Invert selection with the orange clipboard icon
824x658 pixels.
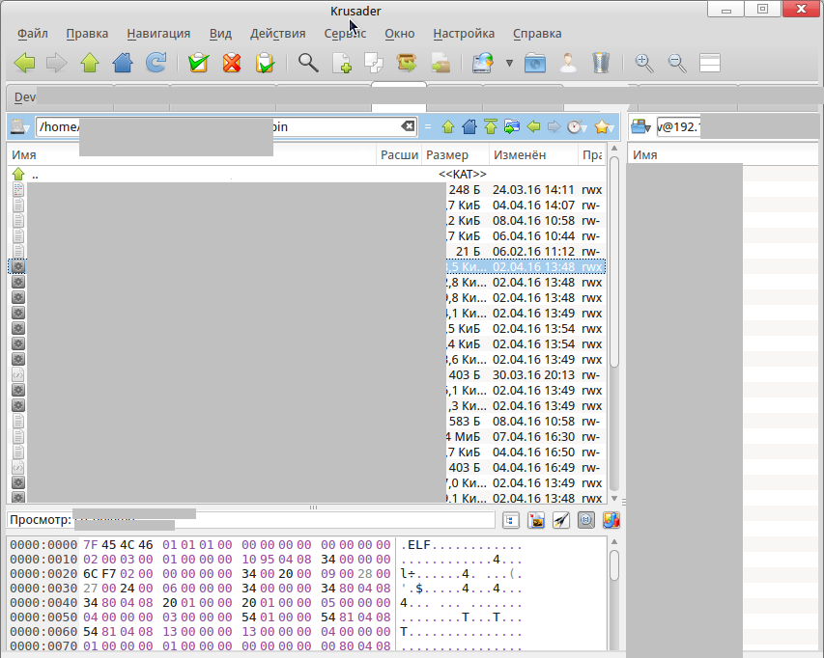point(265,63)
